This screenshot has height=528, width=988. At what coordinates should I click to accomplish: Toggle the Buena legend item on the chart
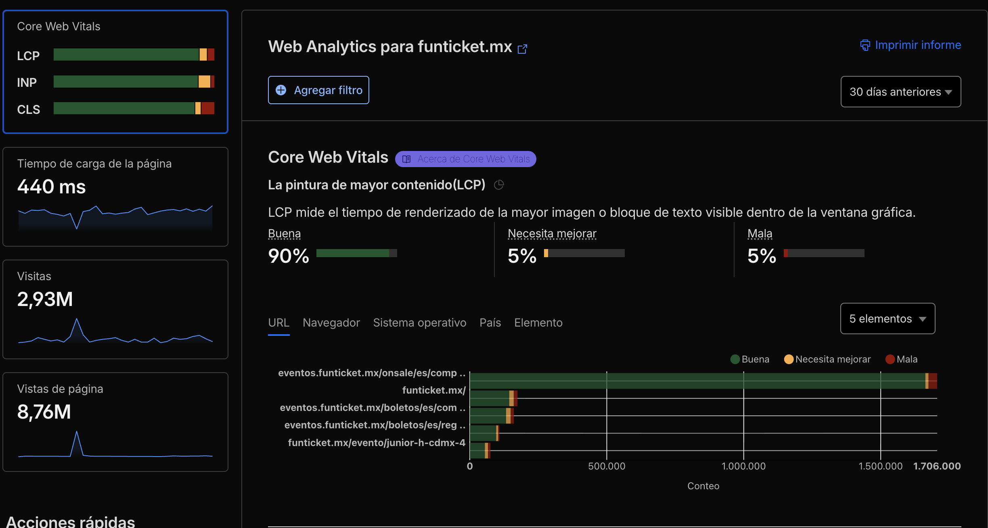click(x=750, y=359)
